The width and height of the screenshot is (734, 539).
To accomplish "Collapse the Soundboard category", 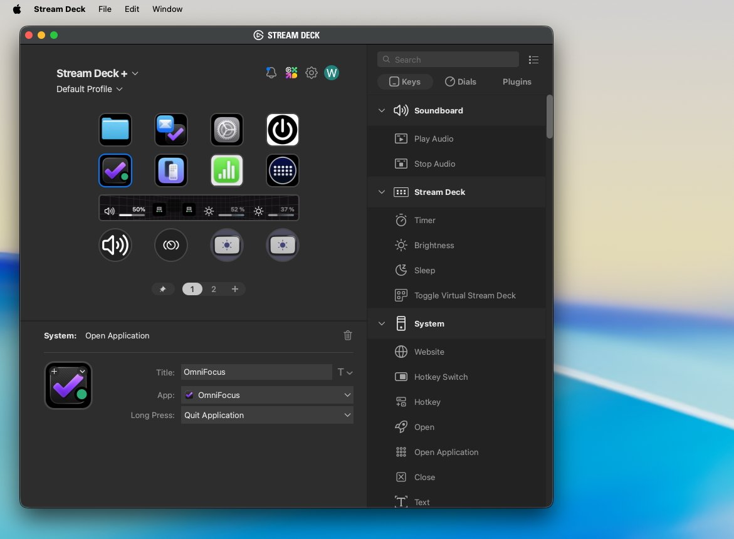I will coord(382,110).
